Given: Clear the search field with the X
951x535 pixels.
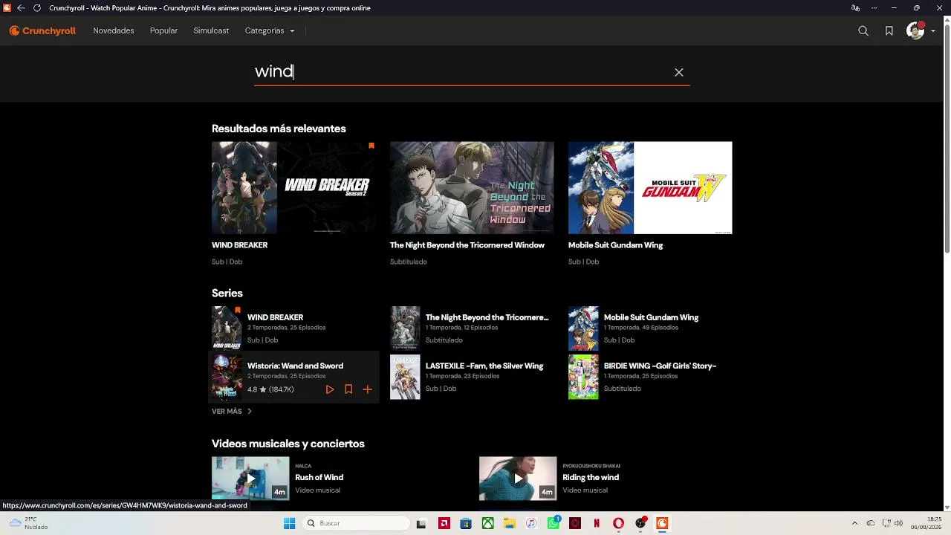Looking at the screenshot, I should [x=678, y=72].
